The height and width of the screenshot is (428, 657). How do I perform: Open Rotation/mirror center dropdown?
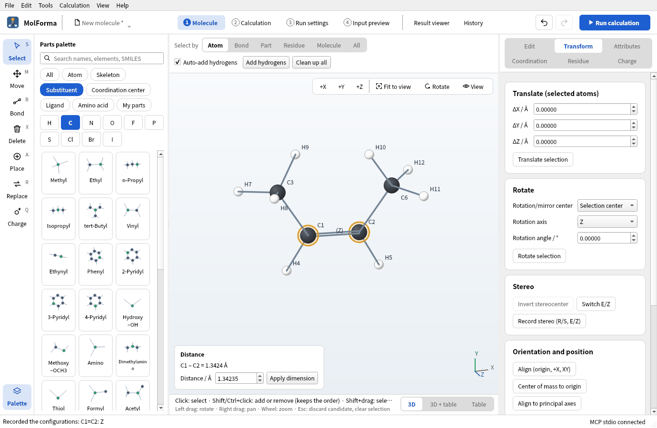(x=607, y=205)
